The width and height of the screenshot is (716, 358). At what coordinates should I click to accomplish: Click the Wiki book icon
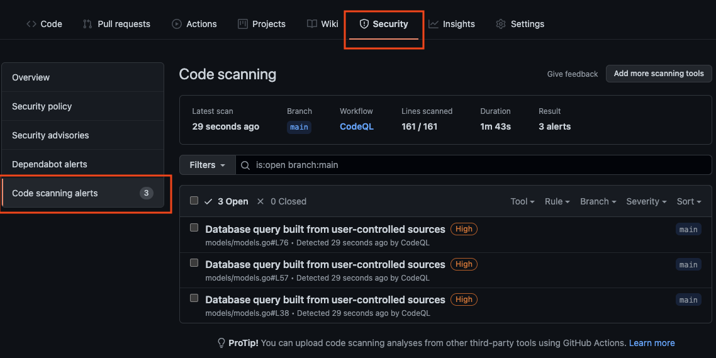[312, 24]
